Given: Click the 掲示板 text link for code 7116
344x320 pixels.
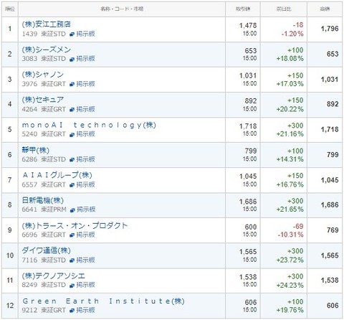Looking at the screenshot, I should 85,260.
